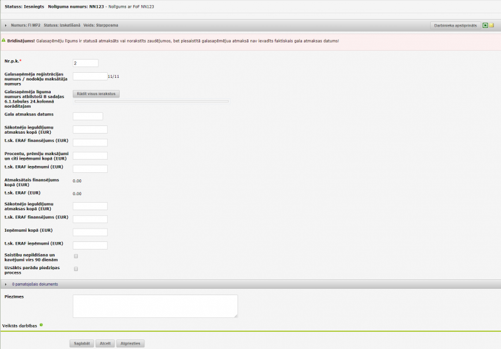Go back with the Atgriezties button
Screen dimensions: 501x349
pyautogui.click(x=130, y=343)
